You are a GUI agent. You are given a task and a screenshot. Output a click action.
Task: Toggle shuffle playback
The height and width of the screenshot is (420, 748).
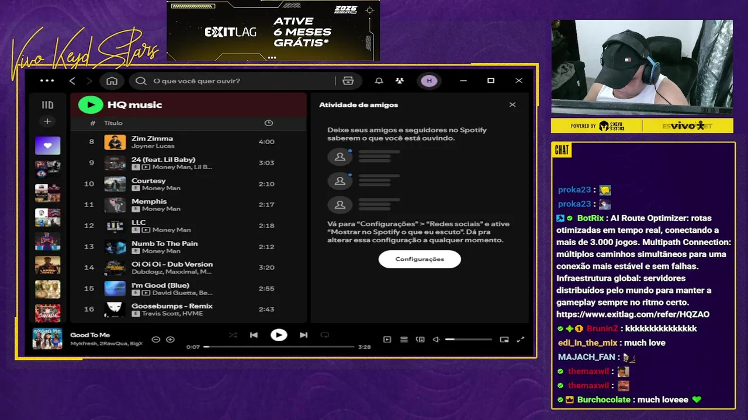pyautogui.click(x=233, y=335)
